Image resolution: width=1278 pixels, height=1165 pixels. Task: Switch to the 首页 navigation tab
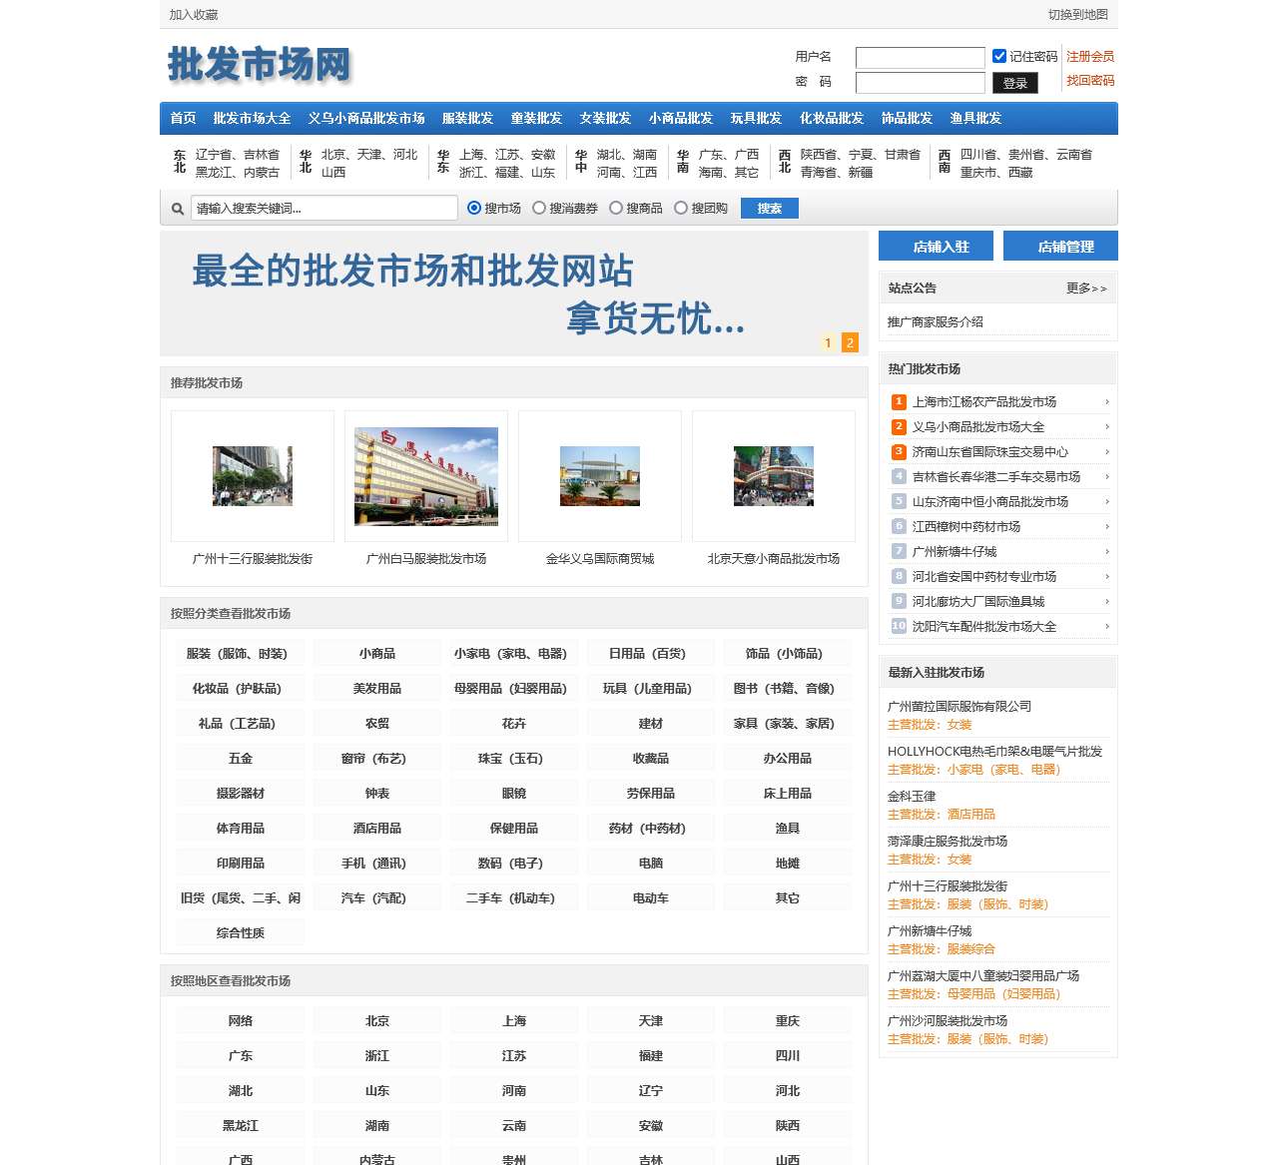click(182, 118)
